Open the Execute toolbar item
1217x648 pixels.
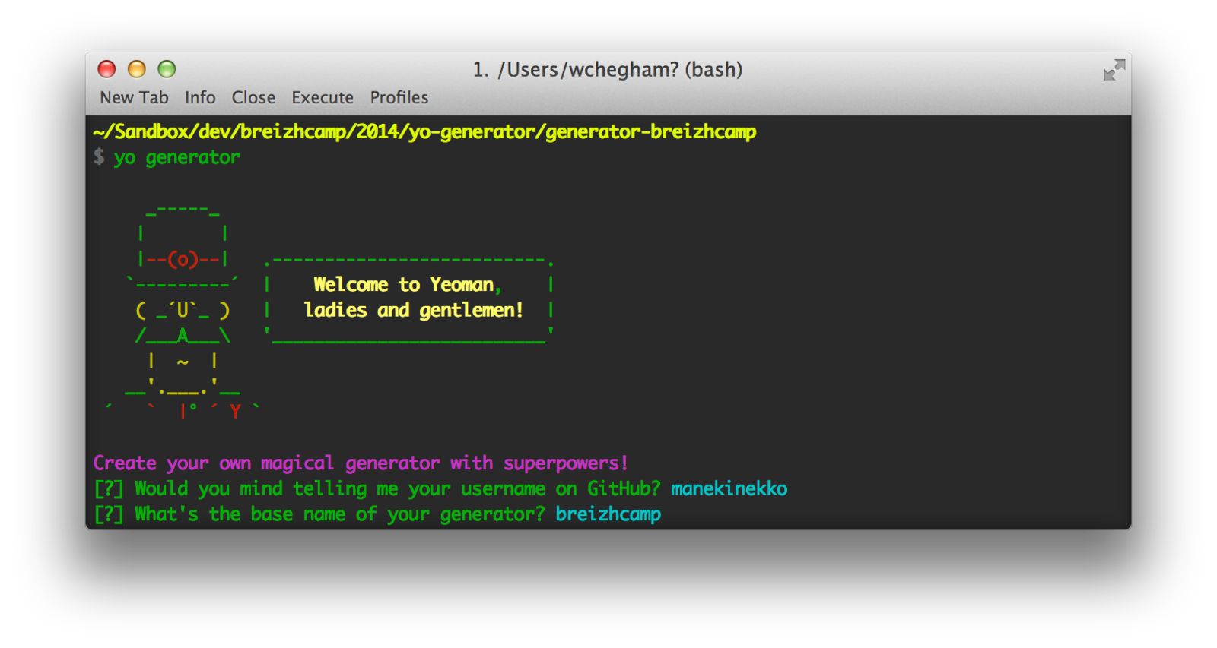pos(323,97)
